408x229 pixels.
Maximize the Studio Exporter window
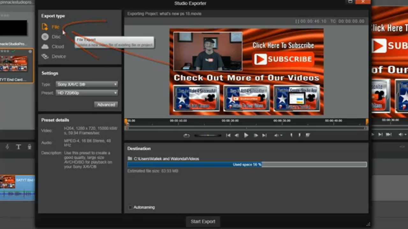(350, 2)
